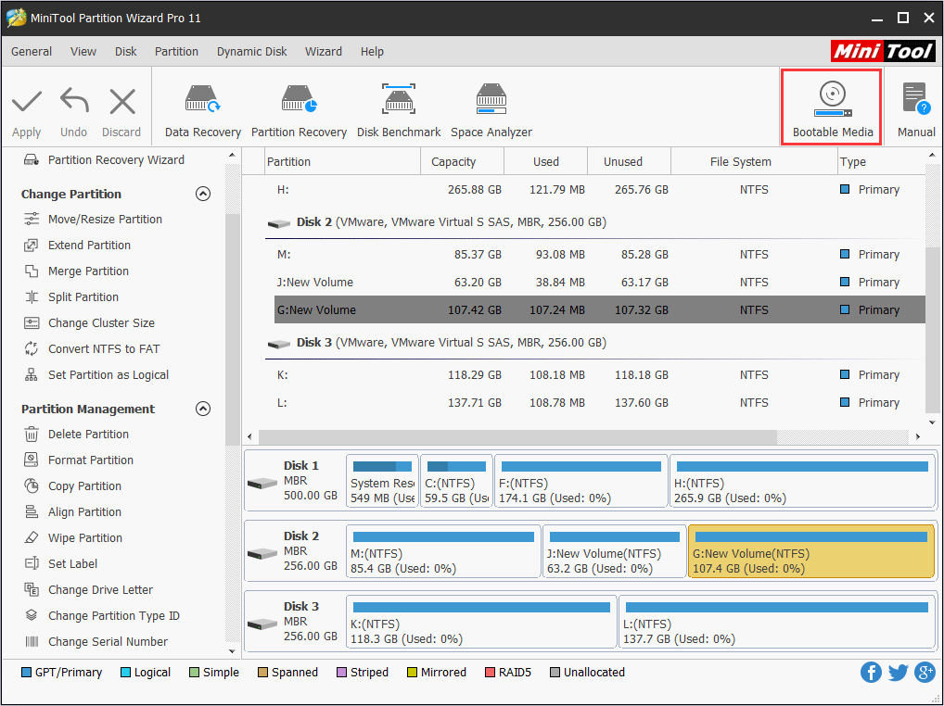The width and height of the screenshot is (944, 706).
Task: Click Set Label icon
Action: coord(32,563)
